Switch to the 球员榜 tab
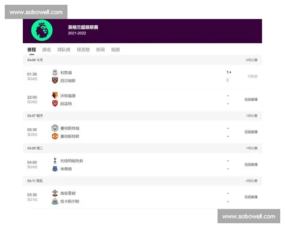 pos(83,49)
